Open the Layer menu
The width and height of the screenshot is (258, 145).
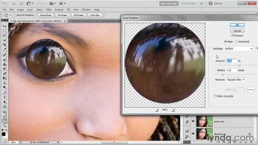(30, 10)
